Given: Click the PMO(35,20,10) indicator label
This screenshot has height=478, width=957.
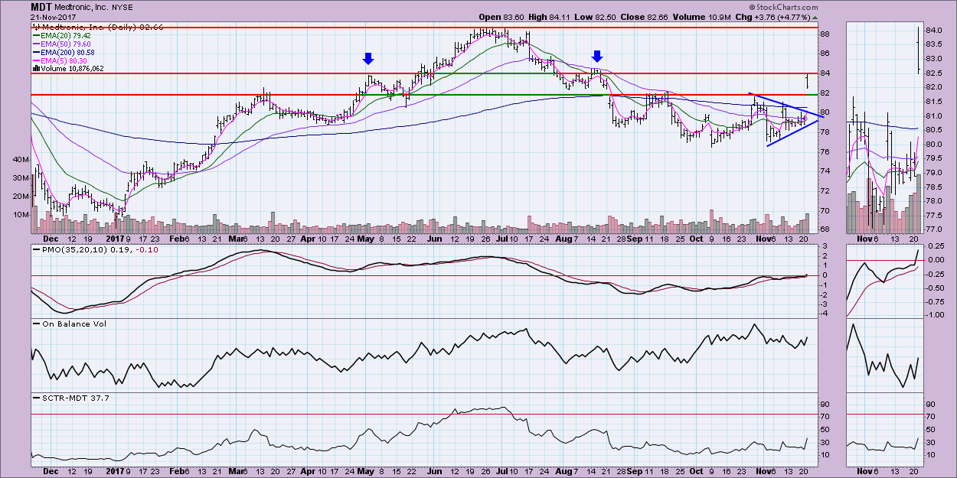Looking at the screenshot, I should click(x=74, y=249).
